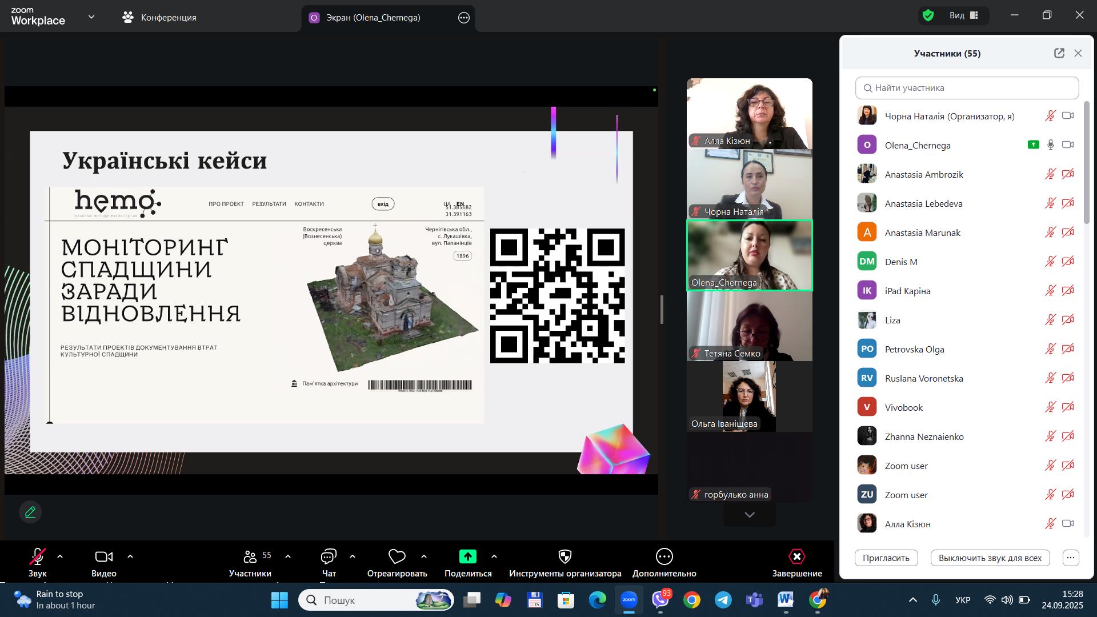Image resolution: width=1097 pixels, height=617 pixels.
Task: Switch to the Конференция tab
Action: (x=160, y=18)
